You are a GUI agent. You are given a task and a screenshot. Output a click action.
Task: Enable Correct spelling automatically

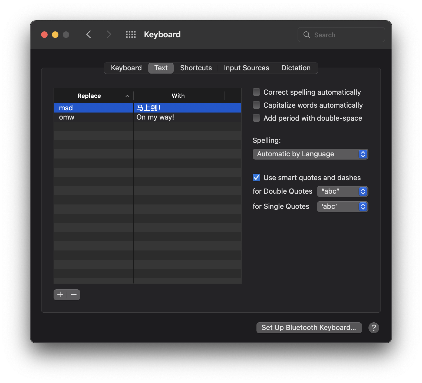256,92
